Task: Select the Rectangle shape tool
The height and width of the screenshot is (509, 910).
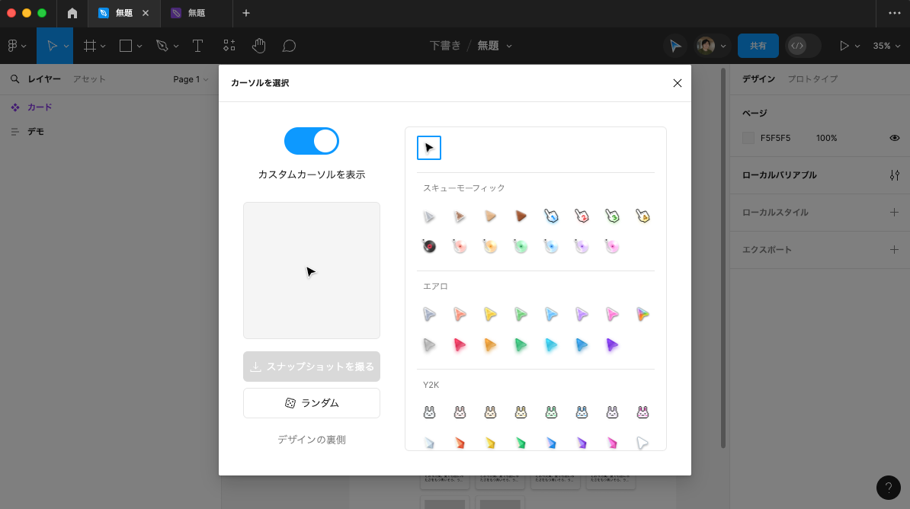Action: coord(125,46)
